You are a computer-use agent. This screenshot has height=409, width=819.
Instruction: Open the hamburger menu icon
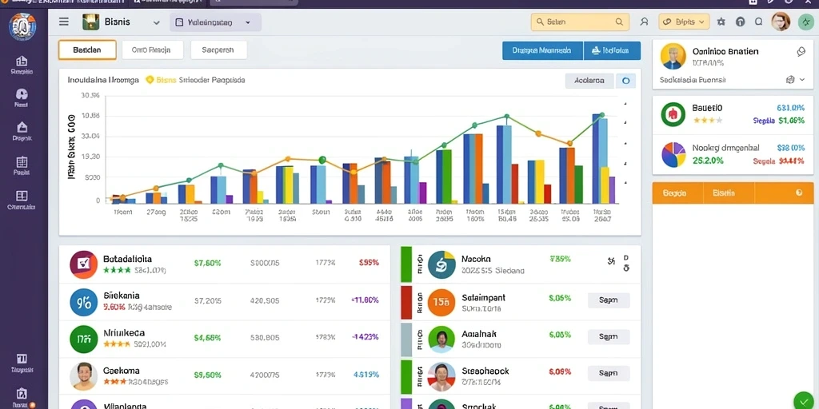(64, 22)
